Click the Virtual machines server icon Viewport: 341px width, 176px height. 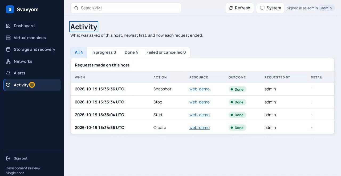[8, 38]
